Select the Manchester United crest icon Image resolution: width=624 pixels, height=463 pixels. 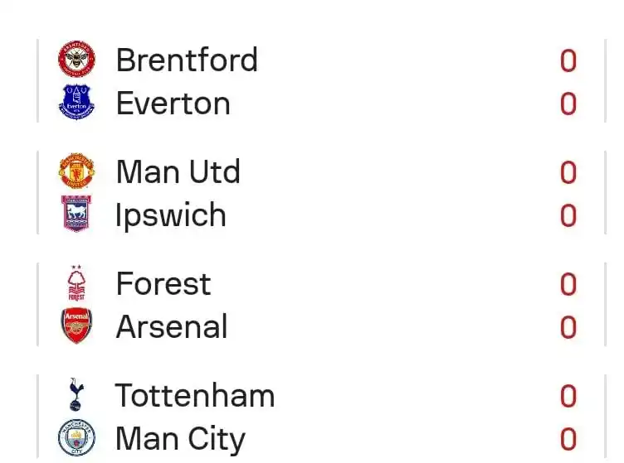tap(76, 171)
